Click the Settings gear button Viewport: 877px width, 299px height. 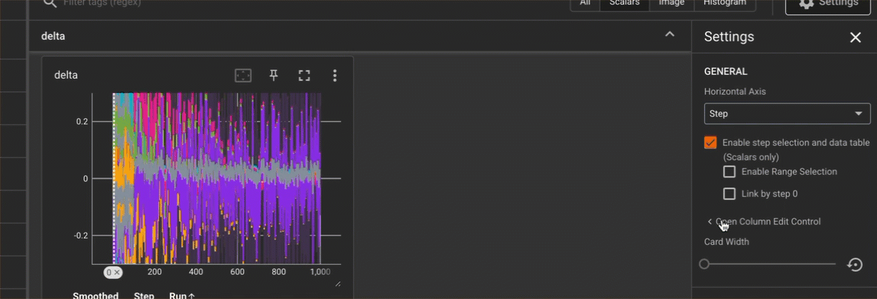828,3
